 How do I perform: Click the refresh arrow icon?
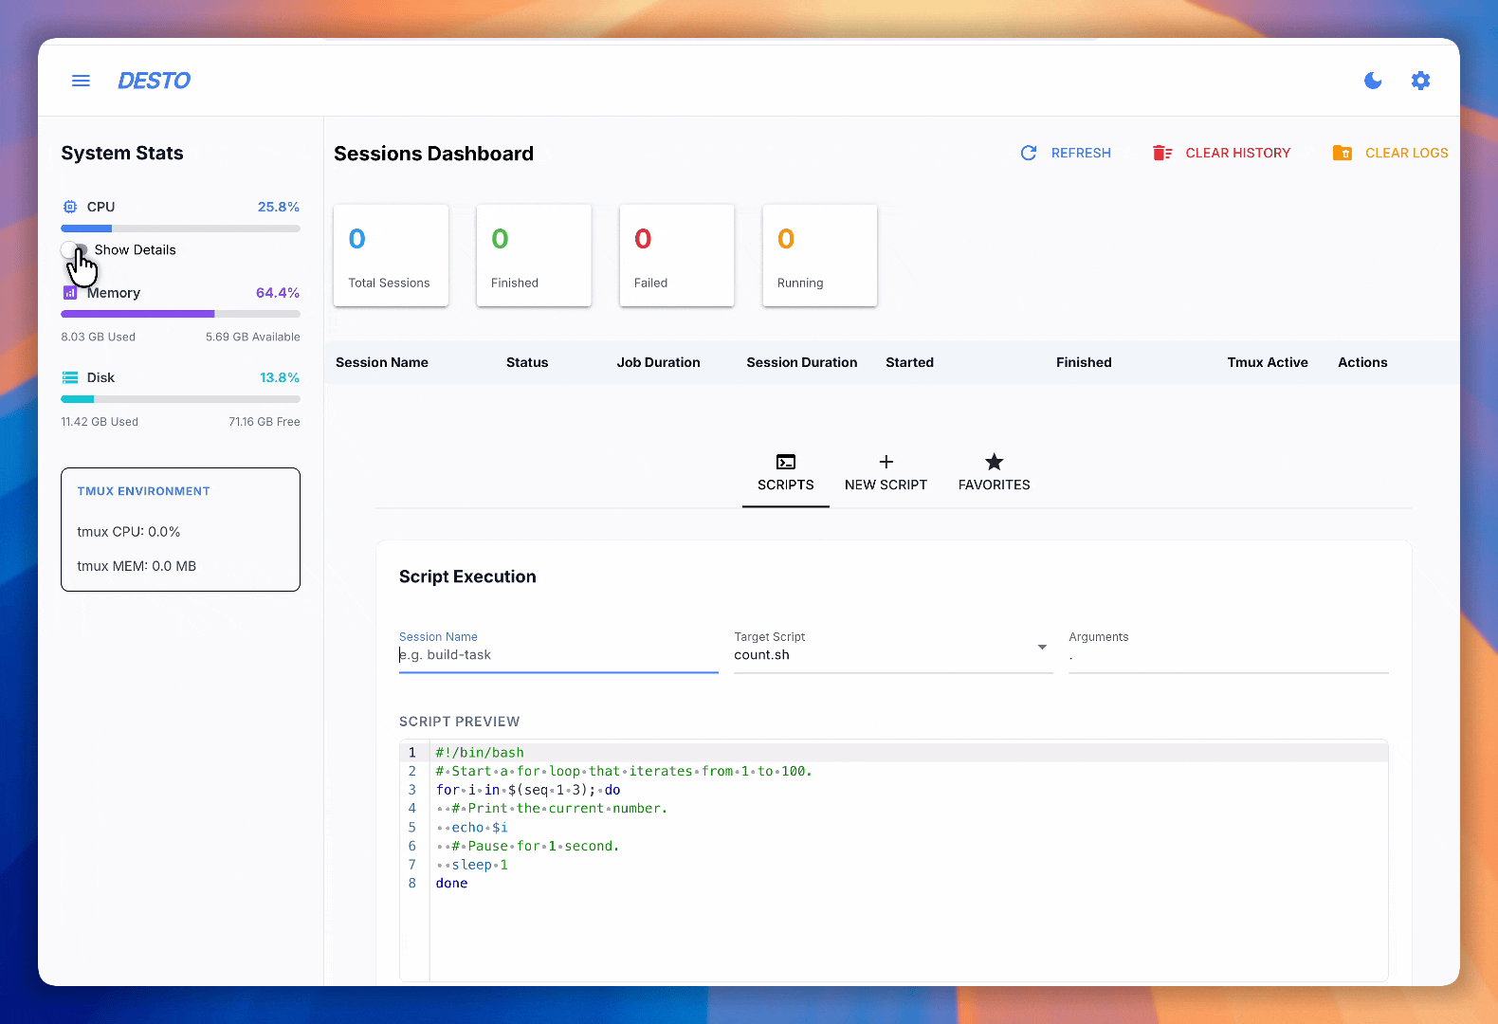(x=1028, y=153)
